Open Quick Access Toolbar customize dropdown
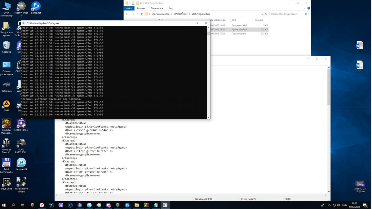This screenshot has width=372, height=209. click(x=141, y=3)
